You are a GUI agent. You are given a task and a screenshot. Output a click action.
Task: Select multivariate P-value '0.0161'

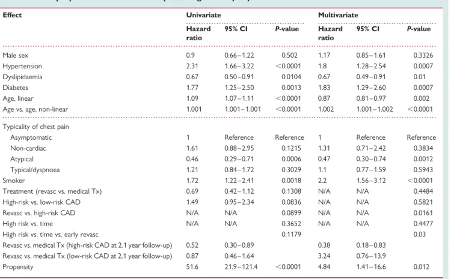pos(423,213)
